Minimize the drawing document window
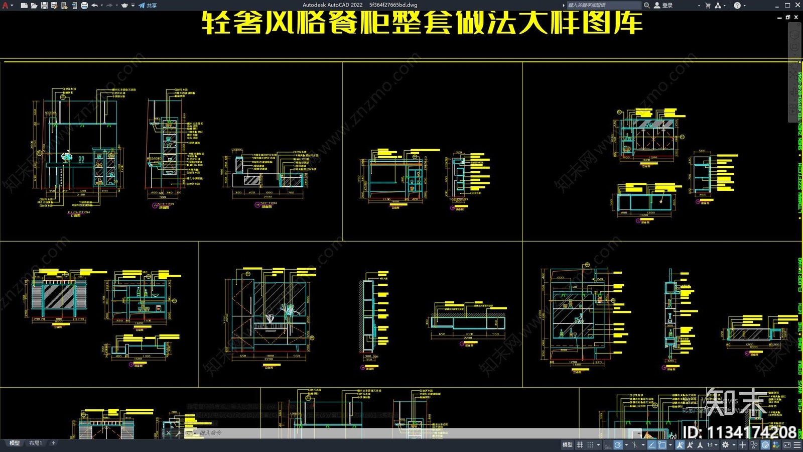803x452 pixels. coord(779,17)
